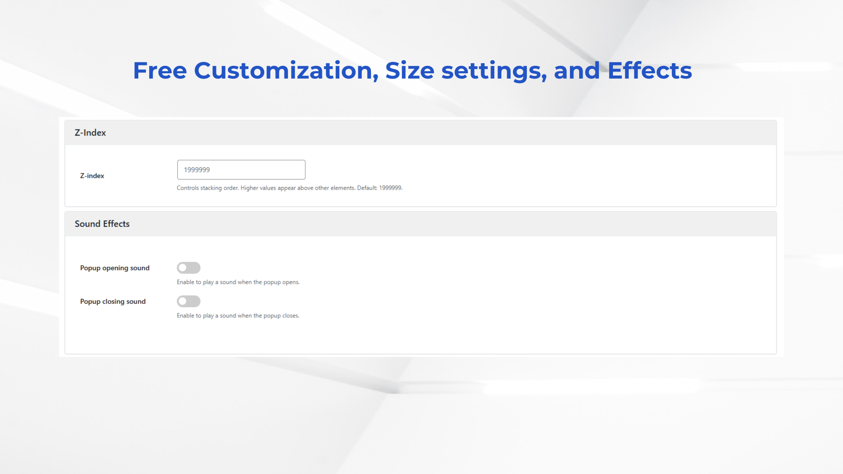Click the Z-index field label

tap(92, 176)
